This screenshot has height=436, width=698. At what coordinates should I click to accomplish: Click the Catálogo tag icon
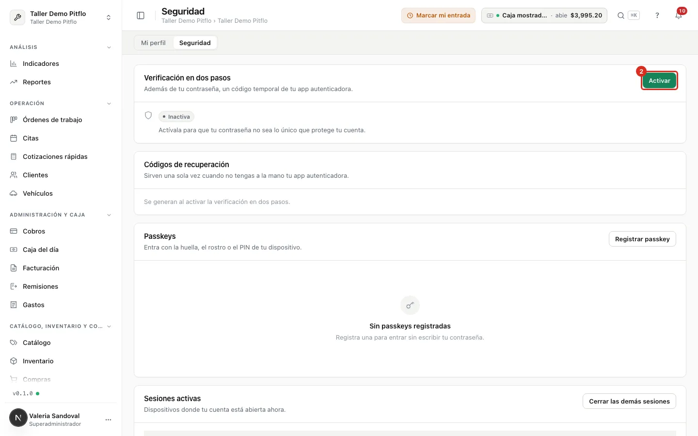14,343
